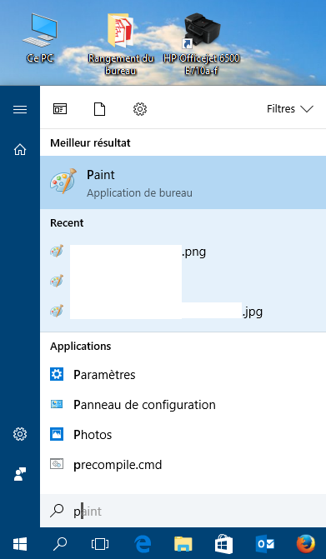Open Paint from the best result
The image size is (326, 559).
(x=183, y=182)
